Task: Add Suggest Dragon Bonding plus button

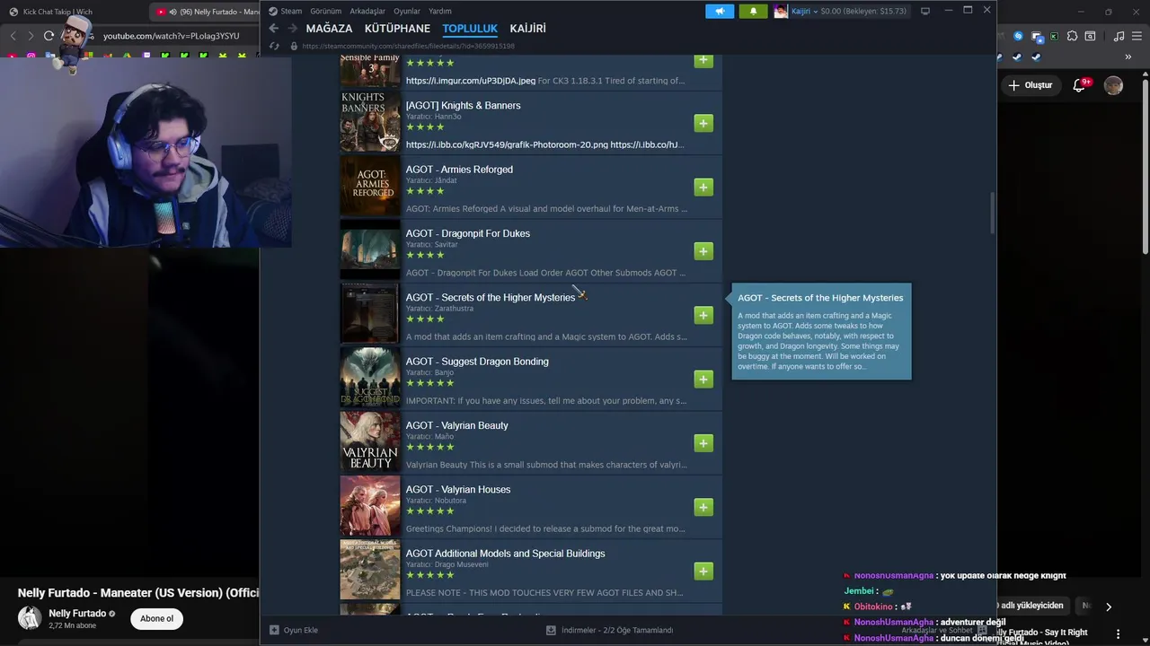Action: (x=703, y=380)
